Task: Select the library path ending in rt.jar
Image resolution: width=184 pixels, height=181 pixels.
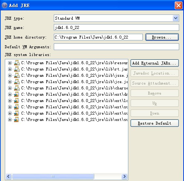Action: pos(74,69)
